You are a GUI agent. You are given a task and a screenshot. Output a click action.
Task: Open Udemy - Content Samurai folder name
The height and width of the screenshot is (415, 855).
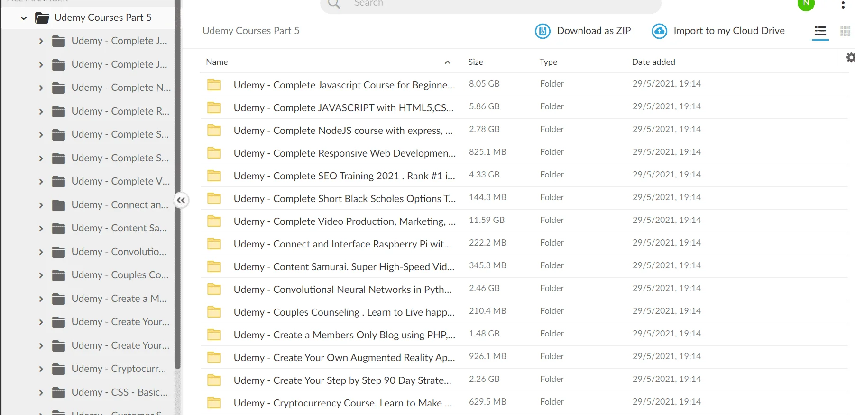coord(344,267)
